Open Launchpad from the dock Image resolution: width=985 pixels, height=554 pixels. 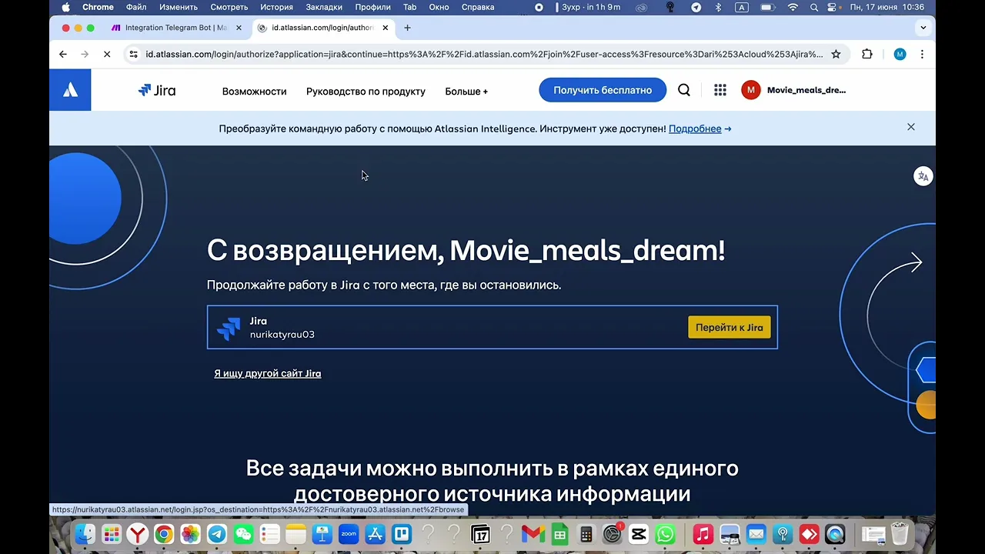pos(112,533)
